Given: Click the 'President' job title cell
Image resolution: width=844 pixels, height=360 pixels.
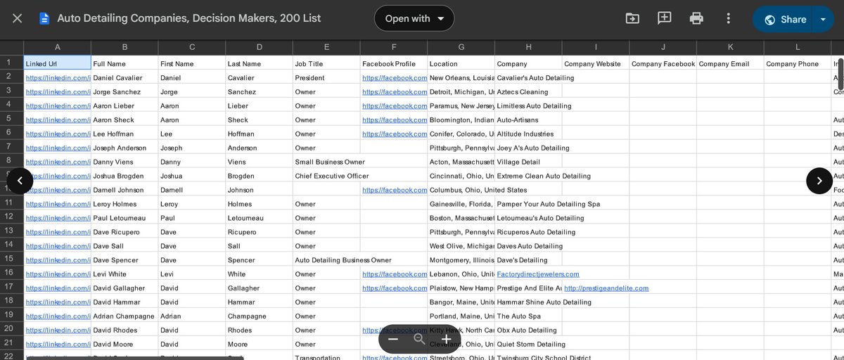Looking at the screenshot, I should point(326,77).
